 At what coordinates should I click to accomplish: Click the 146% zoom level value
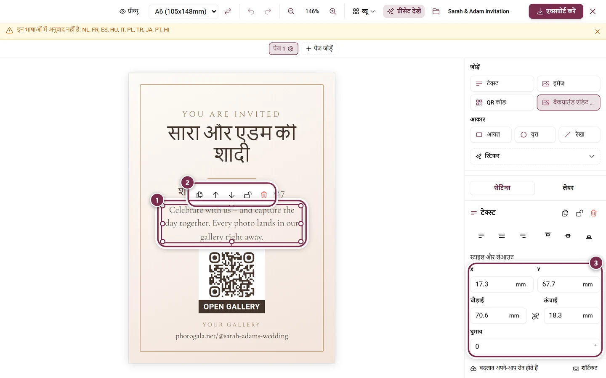[x=312, y=11]
